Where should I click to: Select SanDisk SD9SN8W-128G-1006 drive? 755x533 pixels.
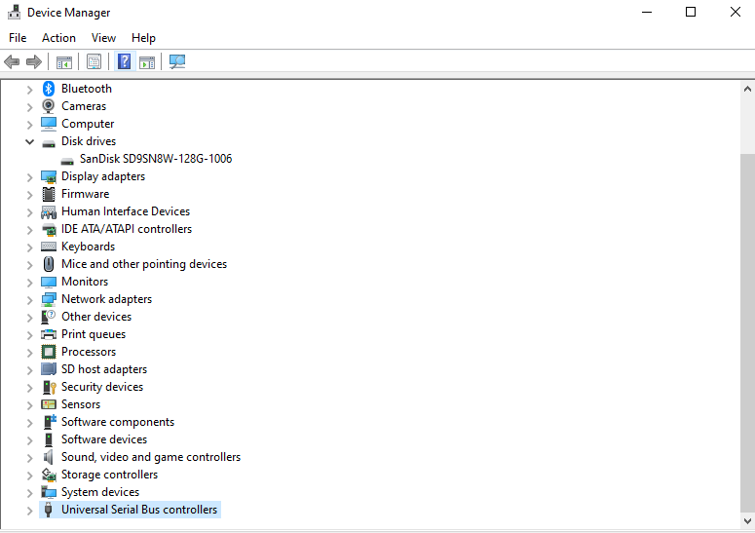(x=156, y=159)
